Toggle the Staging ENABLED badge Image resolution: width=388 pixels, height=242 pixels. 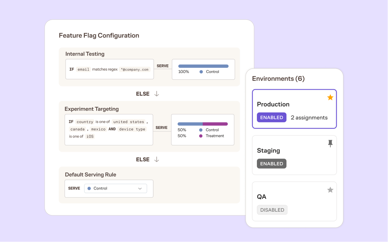pyautogui.click(x=272, y=164)
